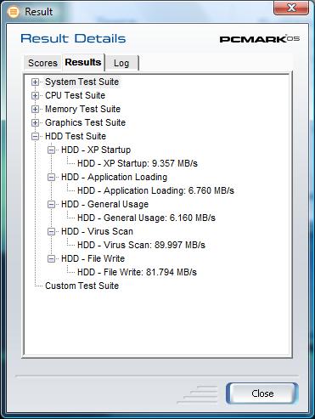Collapse the HDD - File Write node
The height and width of the screenshot is (419, 315).
coord(51,258)
